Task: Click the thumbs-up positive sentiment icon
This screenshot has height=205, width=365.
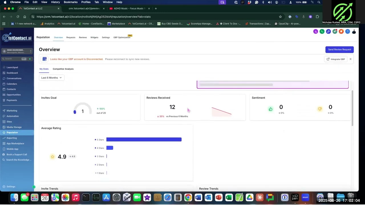Action: pyautogui.click(x=271, y=109)
